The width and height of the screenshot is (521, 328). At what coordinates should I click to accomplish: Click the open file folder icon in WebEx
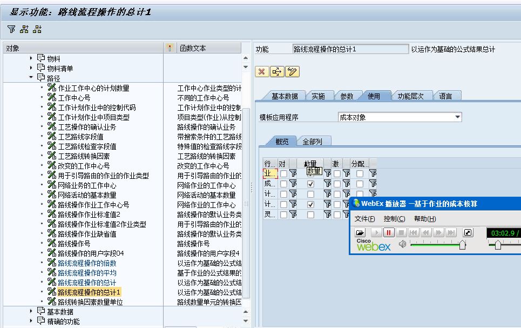coord(360,232)
